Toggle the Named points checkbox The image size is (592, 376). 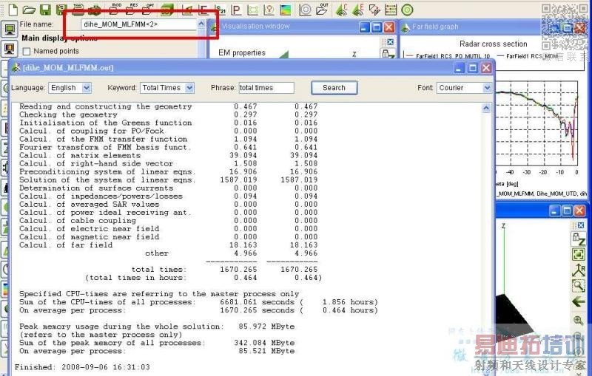click(27, 51)
